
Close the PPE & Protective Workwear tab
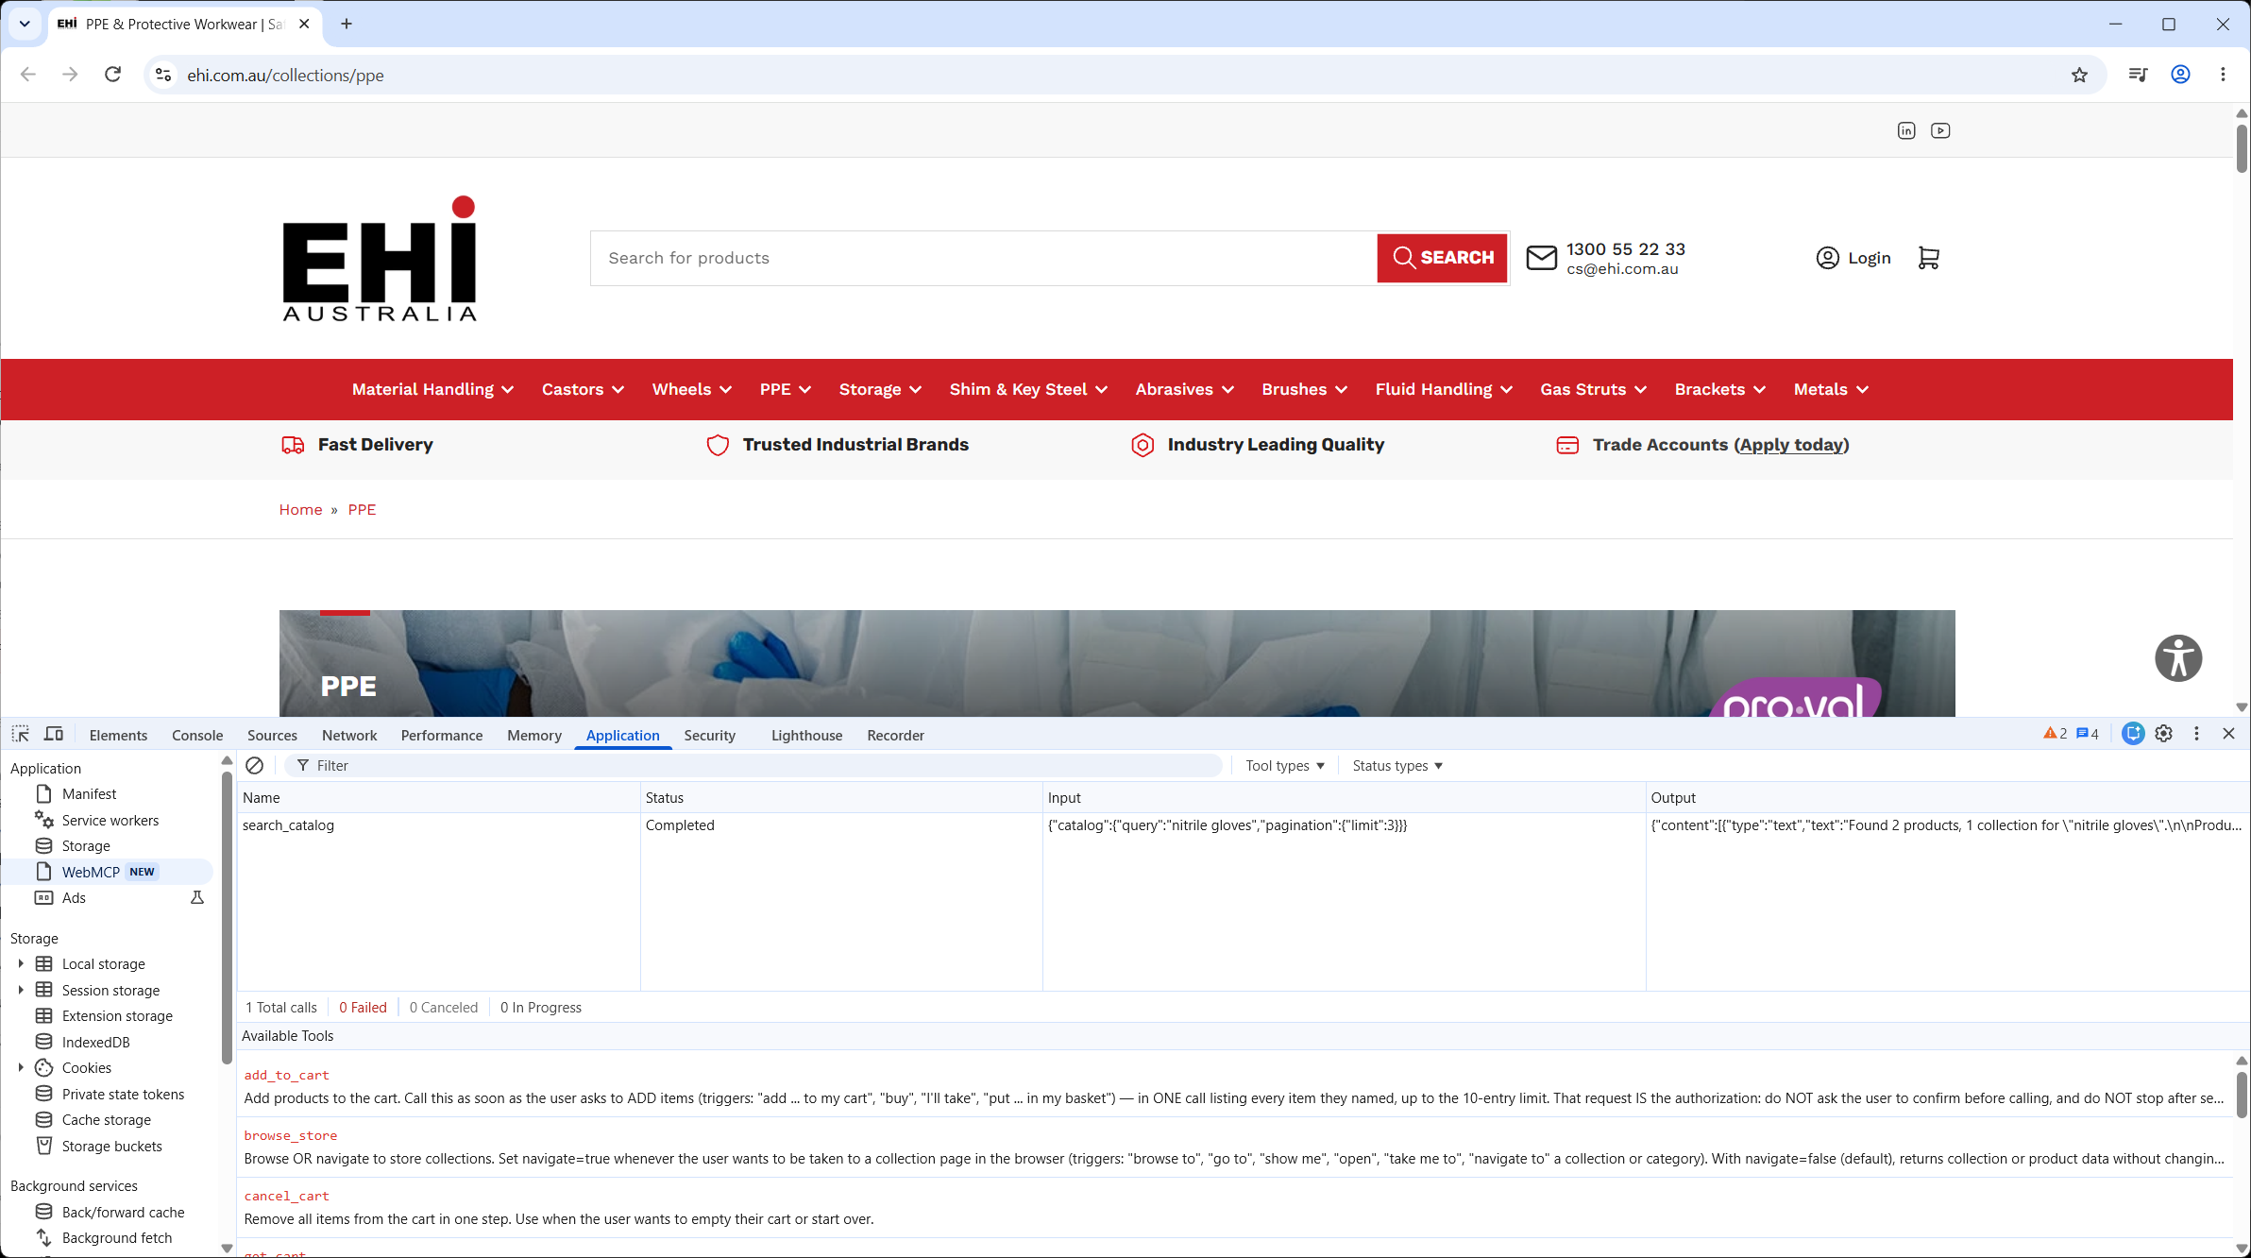[x=304, y=24]
